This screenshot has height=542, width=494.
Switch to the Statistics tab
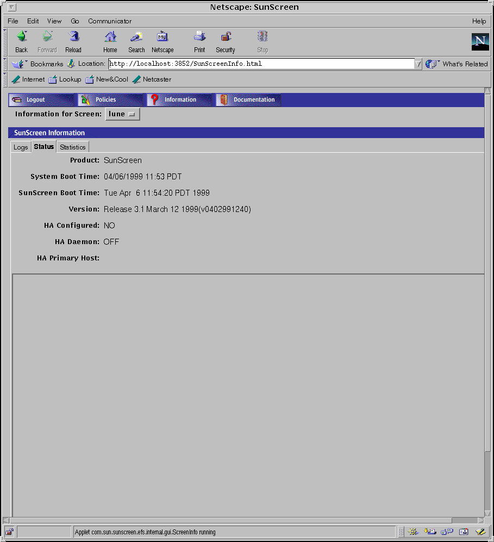point(72,147)
